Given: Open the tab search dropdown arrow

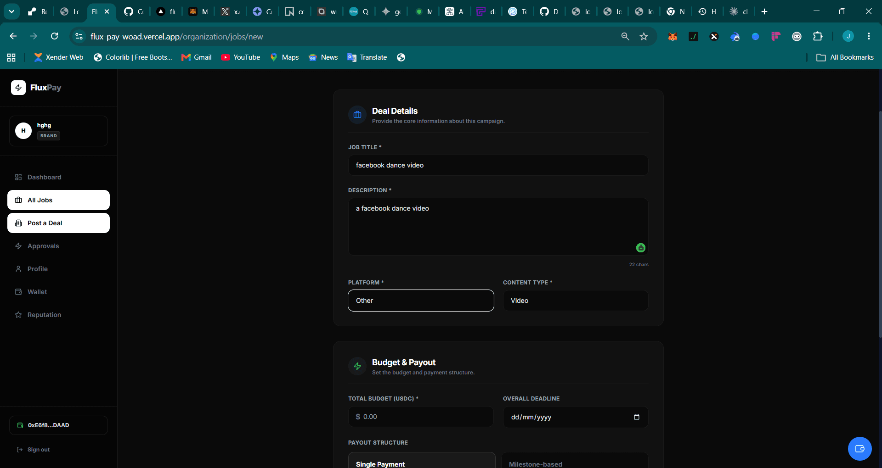Looking at the screenshot, I should (x=11, y=11).
